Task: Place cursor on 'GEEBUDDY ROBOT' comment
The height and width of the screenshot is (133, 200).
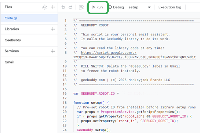Action: pos(95,25)
